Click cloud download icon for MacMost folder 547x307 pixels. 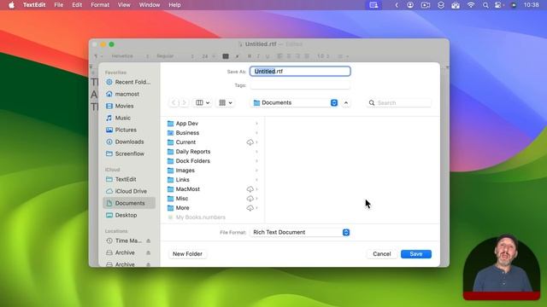(250, 189)
